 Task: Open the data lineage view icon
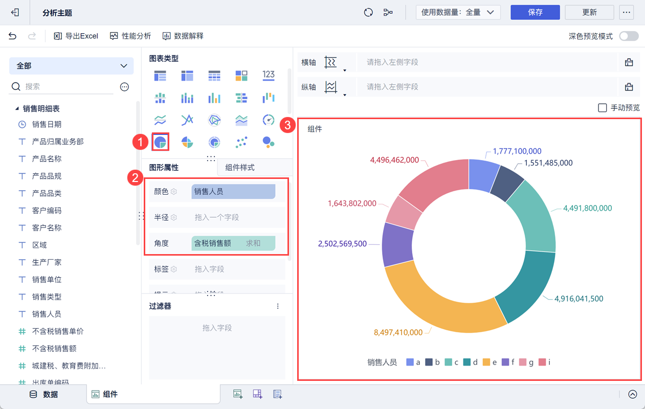388,12
